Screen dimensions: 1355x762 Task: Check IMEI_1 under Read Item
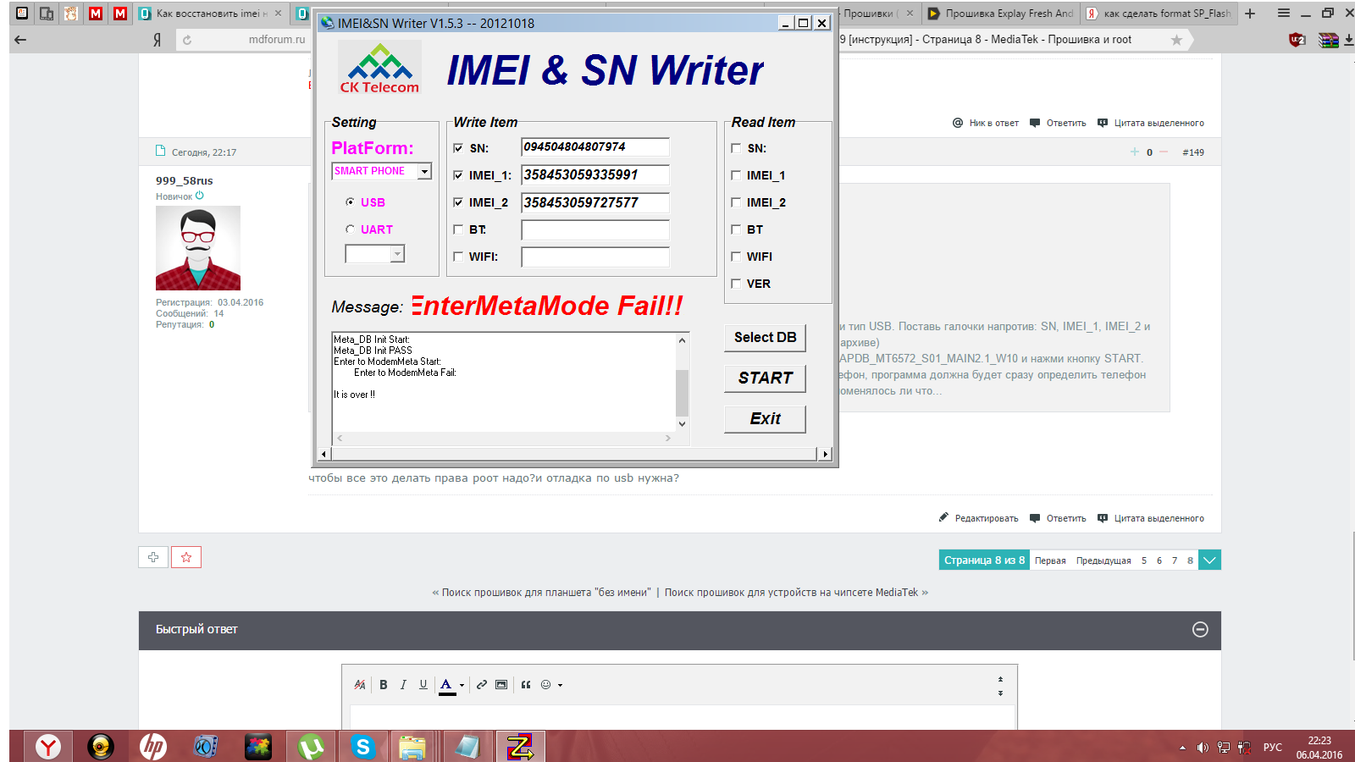pyautogui.click(x=736, y=175)
